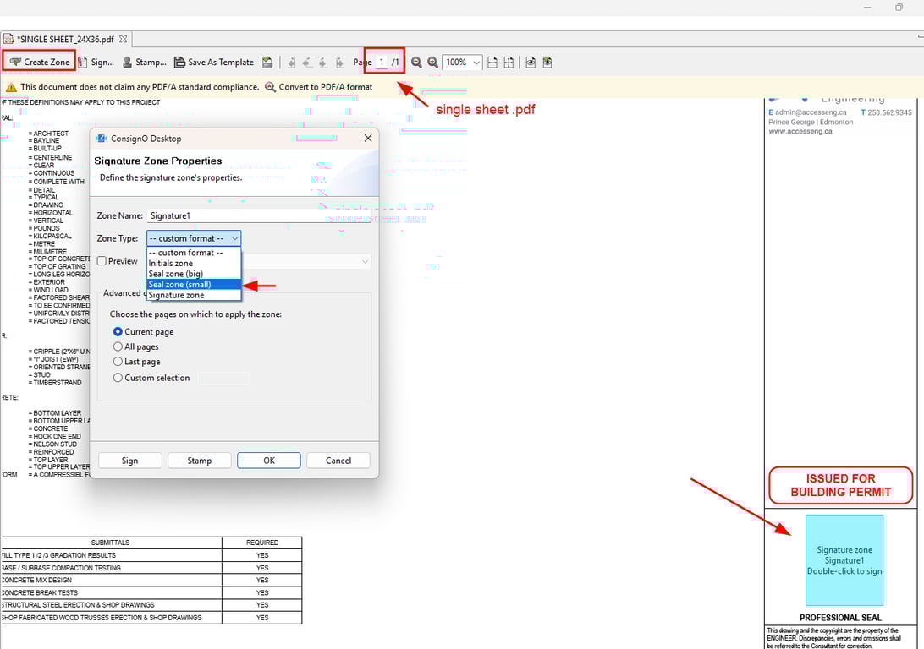Select 'Seal zone (small)' option
924x649 pixels.
(x=194, y=284)
